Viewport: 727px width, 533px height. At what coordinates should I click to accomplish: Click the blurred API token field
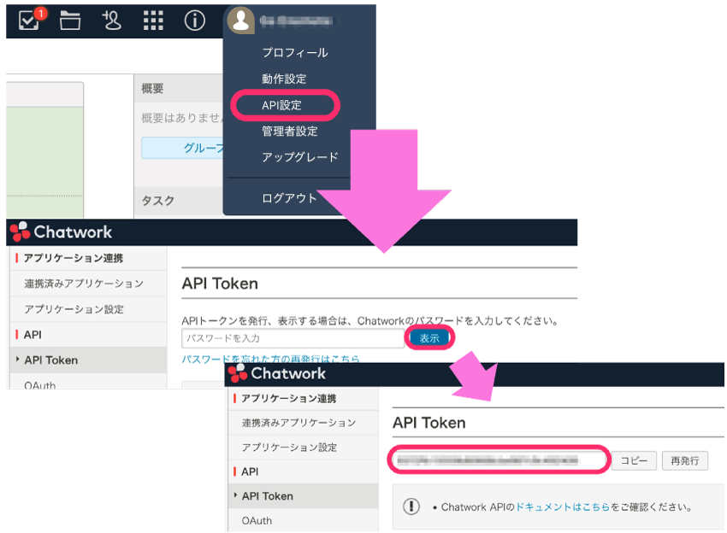499,460
